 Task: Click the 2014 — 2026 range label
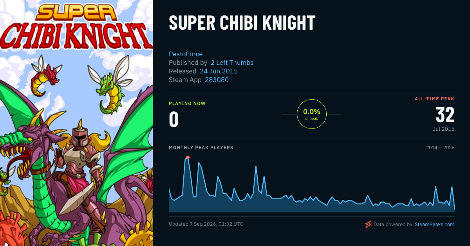tap(440, 148)
